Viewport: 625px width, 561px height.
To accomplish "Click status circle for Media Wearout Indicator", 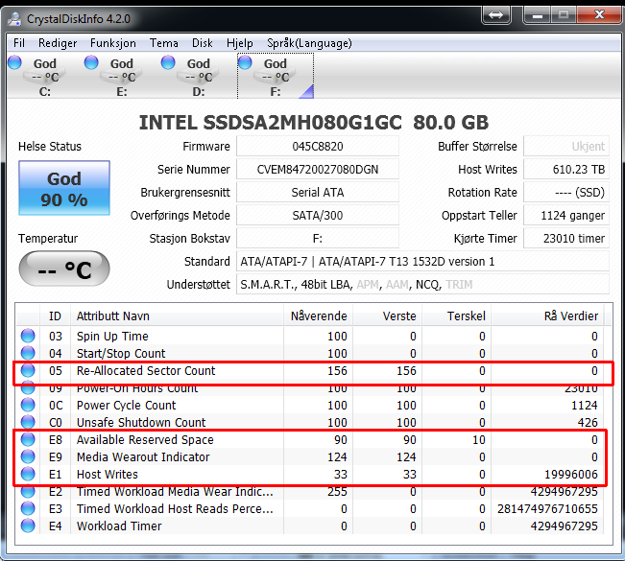I will pyautogui.click(x=28, y=456).
